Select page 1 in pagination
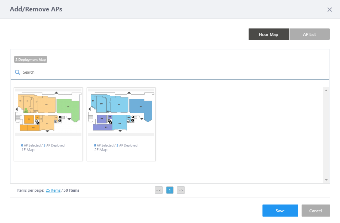Screen dimensions: 340x223 [170, 190]
